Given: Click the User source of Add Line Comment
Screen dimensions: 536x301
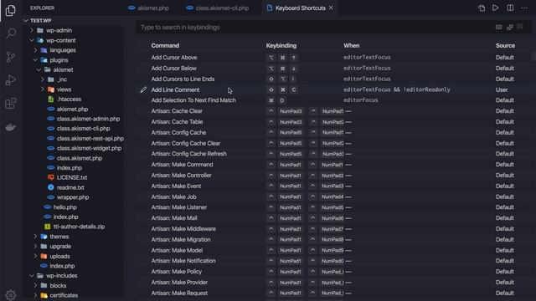Looking at the screenshot, I should (502, 89).
